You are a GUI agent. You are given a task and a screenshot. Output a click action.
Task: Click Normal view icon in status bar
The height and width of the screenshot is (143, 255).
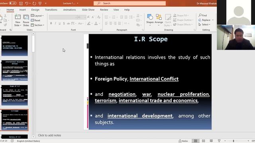(x=196, y=141)
